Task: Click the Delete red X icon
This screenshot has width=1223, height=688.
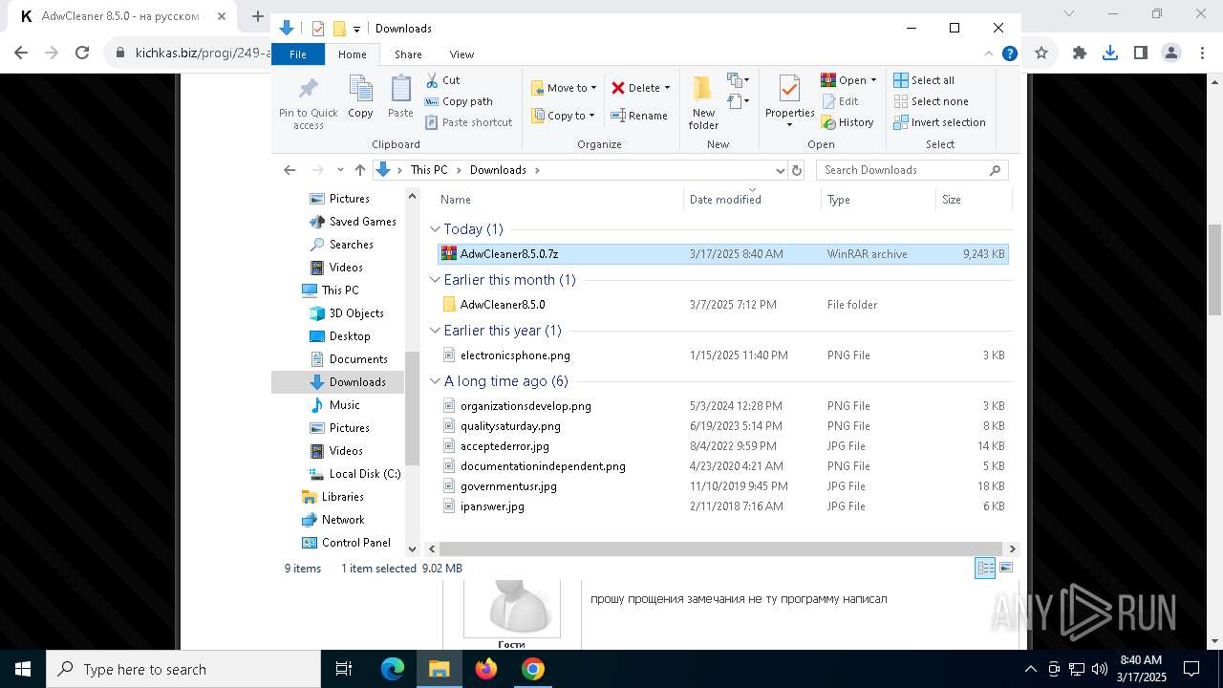Action: [618, 88]
